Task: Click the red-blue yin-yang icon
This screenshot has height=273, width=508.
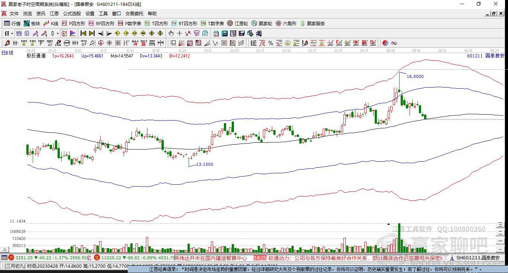Action: [385, 43]
